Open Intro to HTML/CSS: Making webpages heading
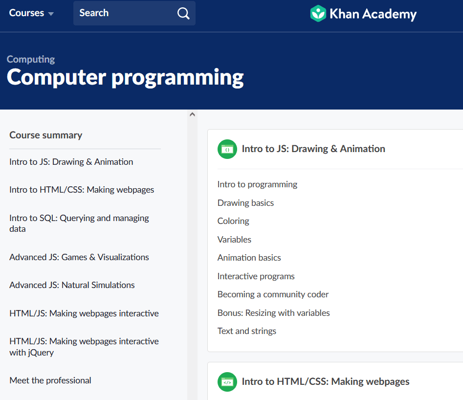 [325, 382]
